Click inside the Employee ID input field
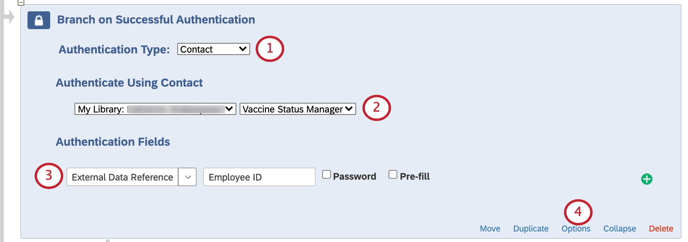Screen dimensions: 688x242 [x=259, y=177]
